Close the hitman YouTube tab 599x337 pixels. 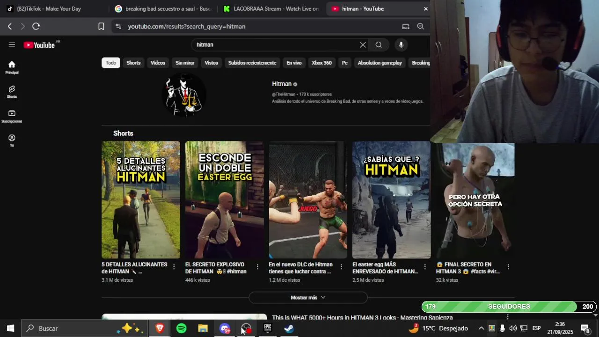click(x=426, y=9)
